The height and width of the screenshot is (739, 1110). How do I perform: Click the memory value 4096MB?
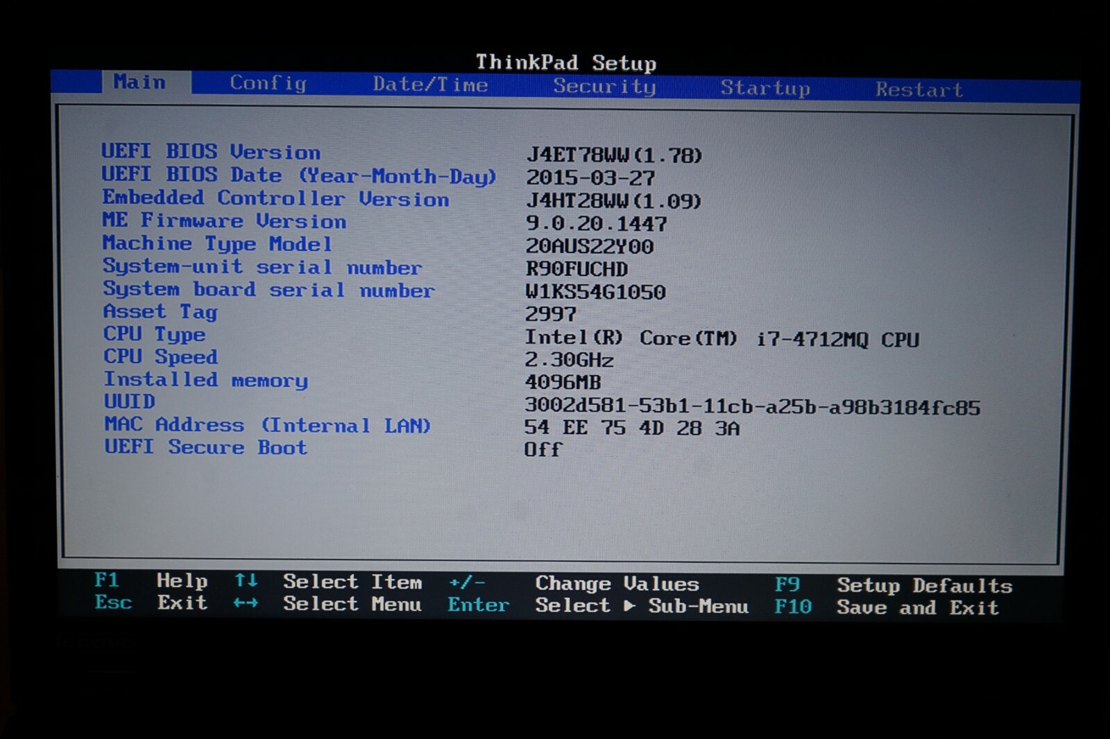[563, 382]
